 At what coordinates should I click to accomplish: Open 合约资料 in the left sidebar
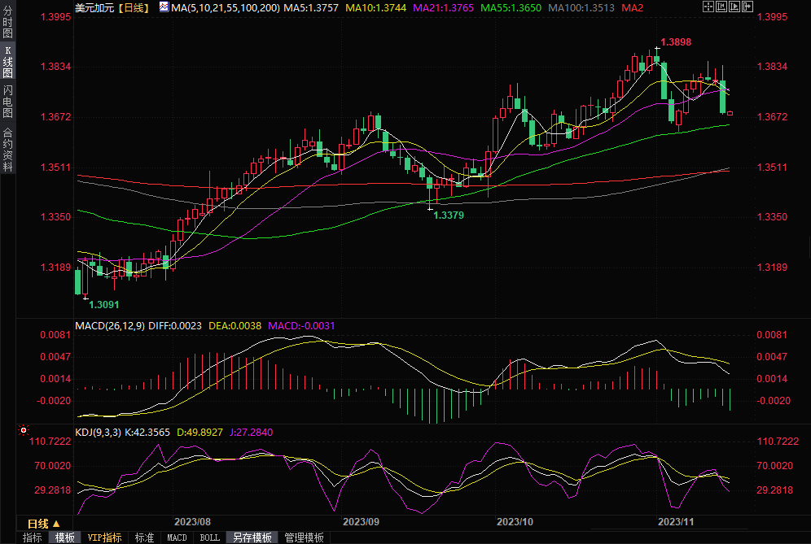coord(7,149)
